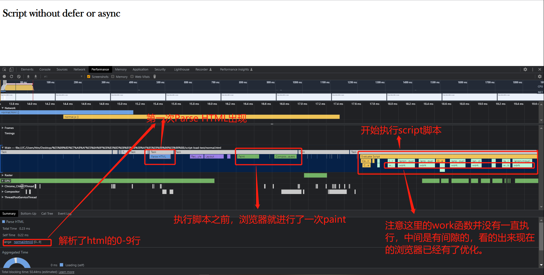This screenshot has height=275, width=544.
Task: Open the normal.html:0 source link
Action: coord(24,242)
